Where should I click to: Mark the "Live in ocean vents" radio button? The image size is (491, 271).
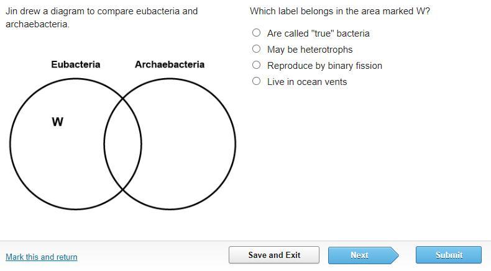click(256, 81)
